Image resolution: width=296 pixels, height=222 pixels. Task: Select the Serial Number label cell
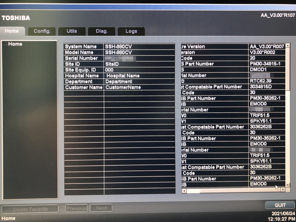(84, 58)
